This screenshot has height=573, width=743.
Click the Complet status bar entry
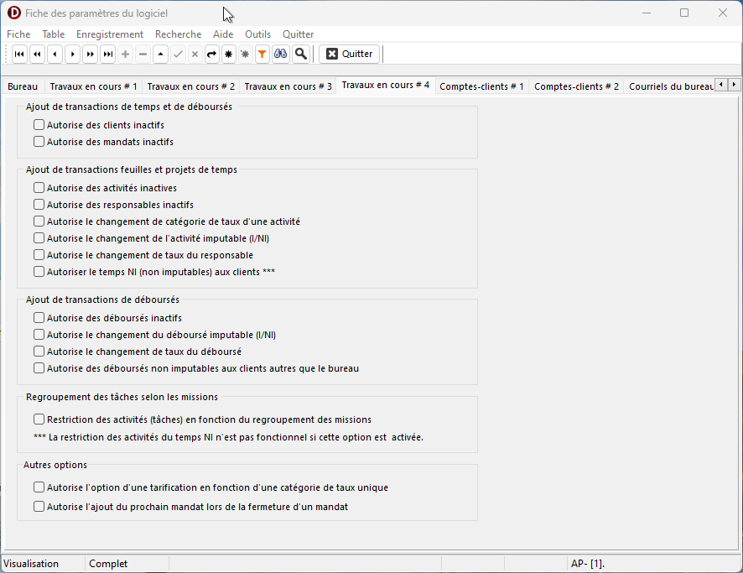(x=108, y=564)
